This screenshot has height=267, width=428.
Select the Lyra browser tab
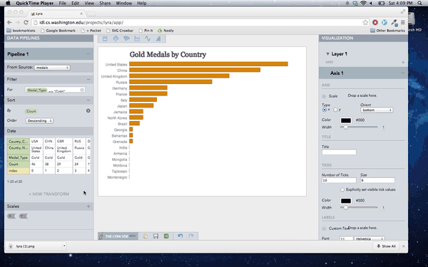[57, 14]
